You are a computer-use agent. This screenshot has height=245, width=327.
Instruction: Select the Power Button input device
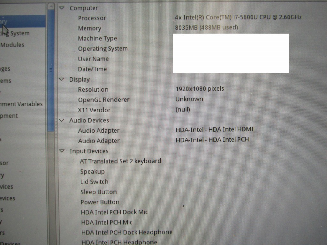(100, 202)
